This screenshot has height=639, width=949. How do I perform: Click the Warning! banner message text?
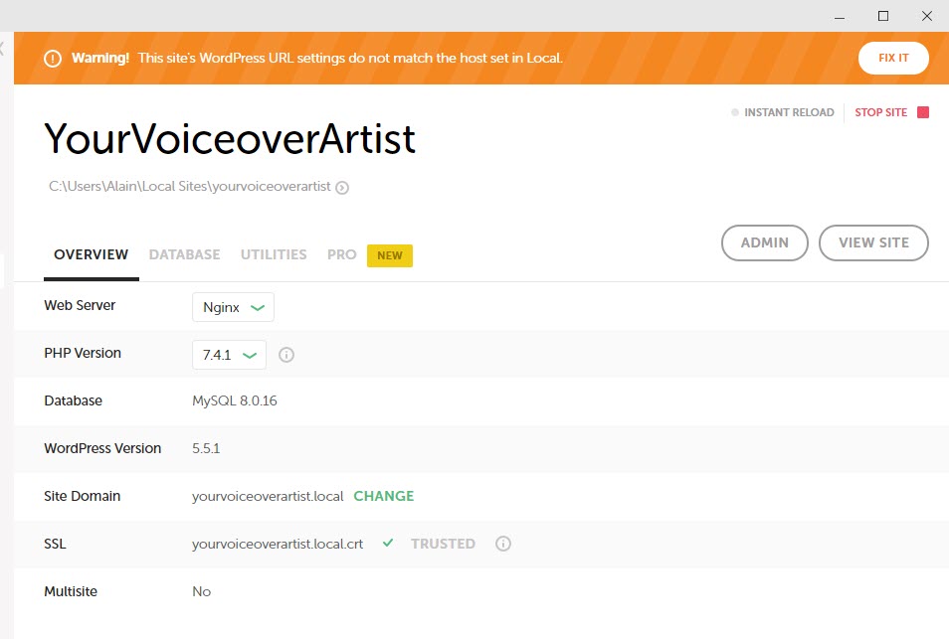pyautogui.click(x=317, y=58)
